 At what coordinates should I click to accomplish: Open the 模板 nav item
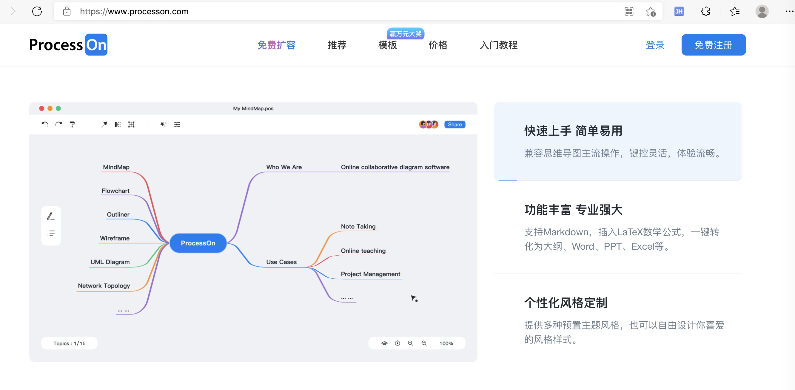387,45
